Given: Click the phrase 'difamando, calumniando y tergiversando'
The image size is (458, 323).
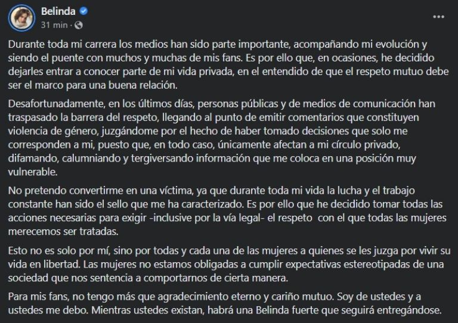Looking at the screenshot, I should tap(100, 159).
